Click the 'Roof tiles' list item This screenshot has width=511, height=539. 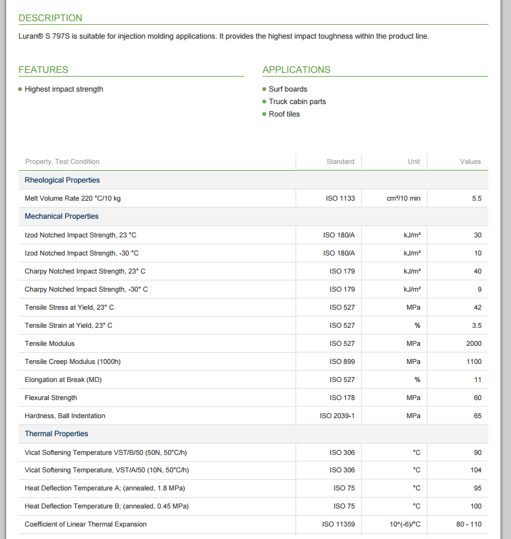tap(284, 114)
